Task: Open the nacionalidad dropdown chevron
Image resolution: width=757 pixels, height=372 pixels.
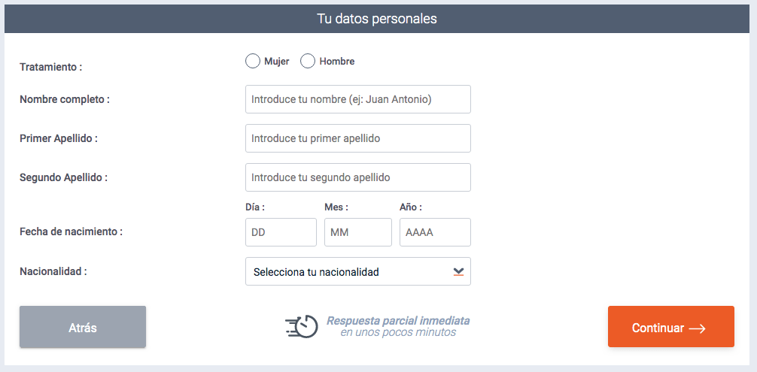Action: click(458, 272)
